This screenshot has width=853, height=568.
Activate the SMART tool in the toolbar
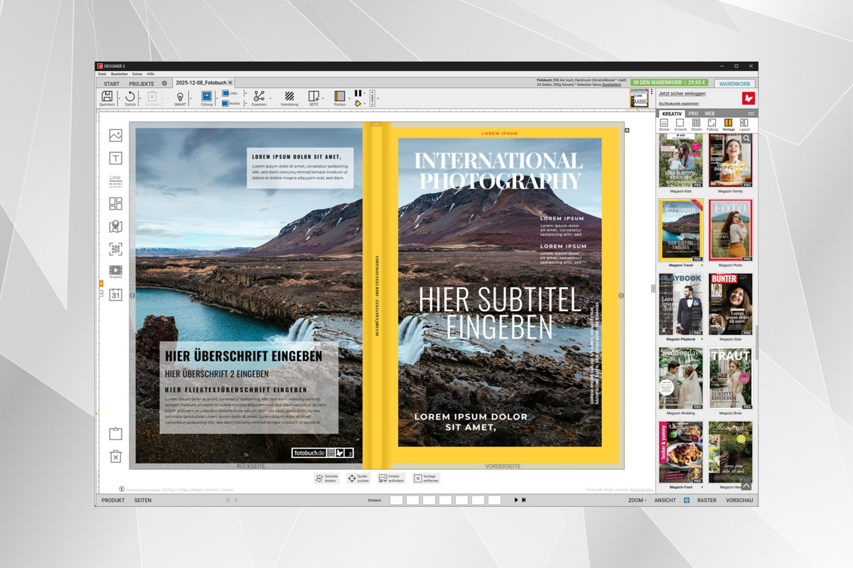point(180,97)
